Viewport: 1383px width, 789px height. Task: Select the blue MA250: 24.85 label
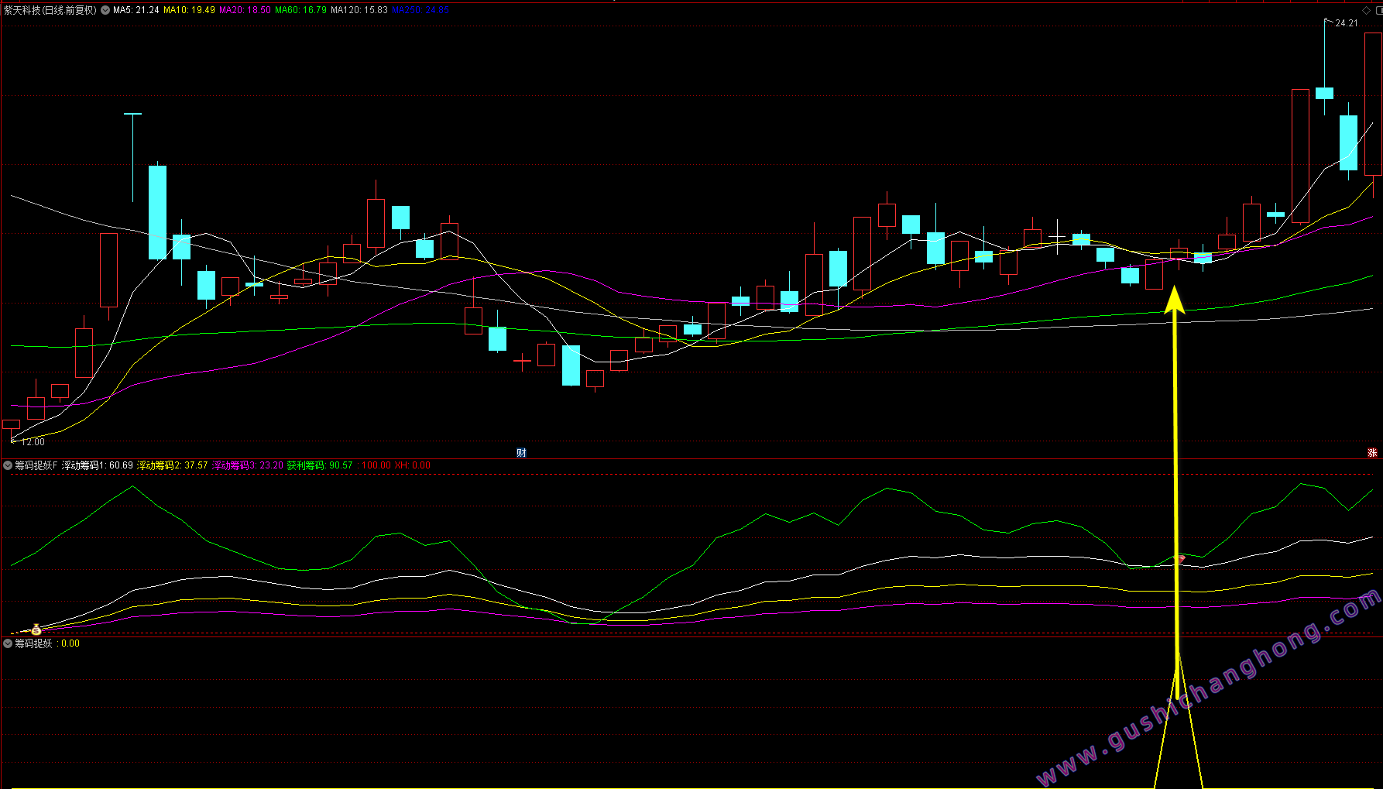pyautogui.click(x=420, y=10)
